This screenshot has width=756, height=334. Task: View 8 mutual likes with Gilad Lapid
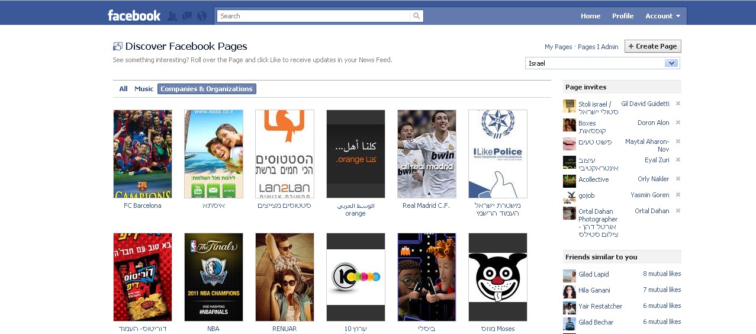pos(662,274)
